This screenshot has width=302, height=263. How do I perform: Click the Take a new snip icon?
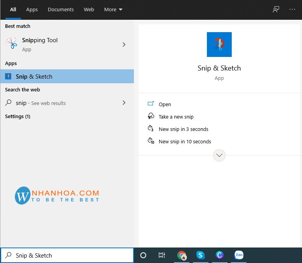point(151,116)
